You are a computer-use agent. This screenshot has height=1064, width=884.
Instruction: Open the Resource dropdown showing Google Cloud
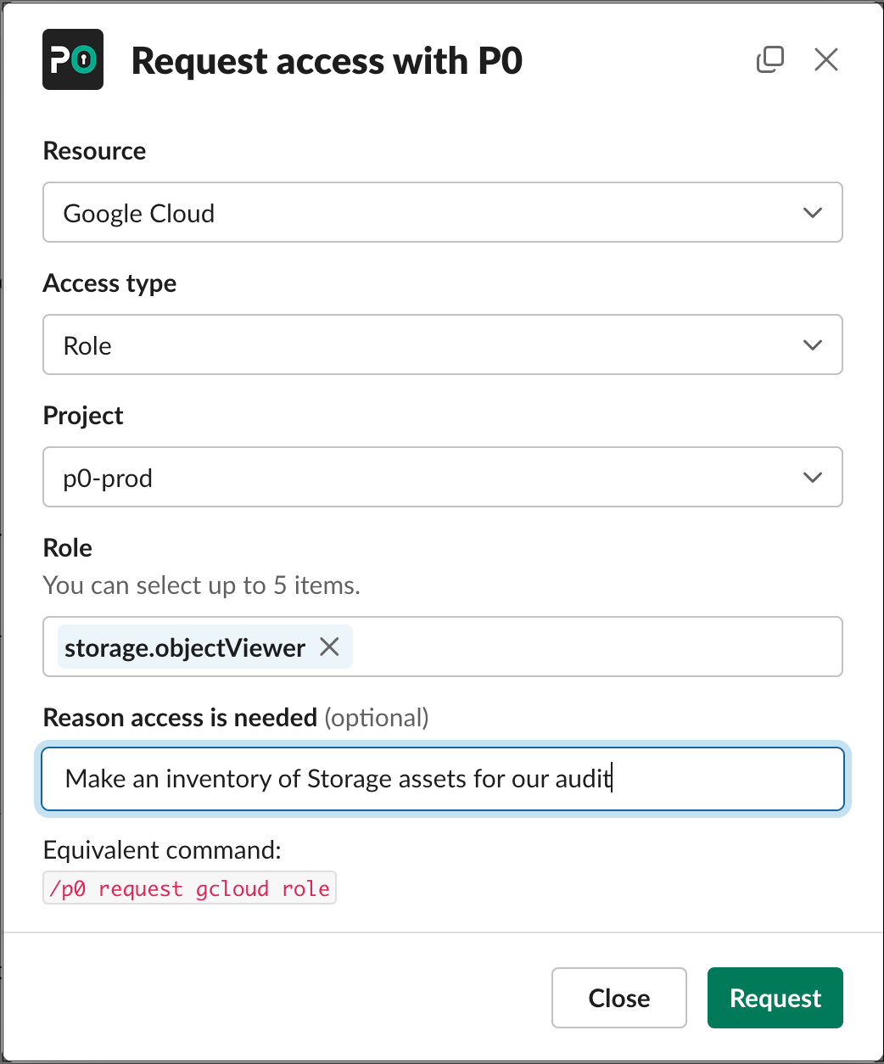[443, 212]
